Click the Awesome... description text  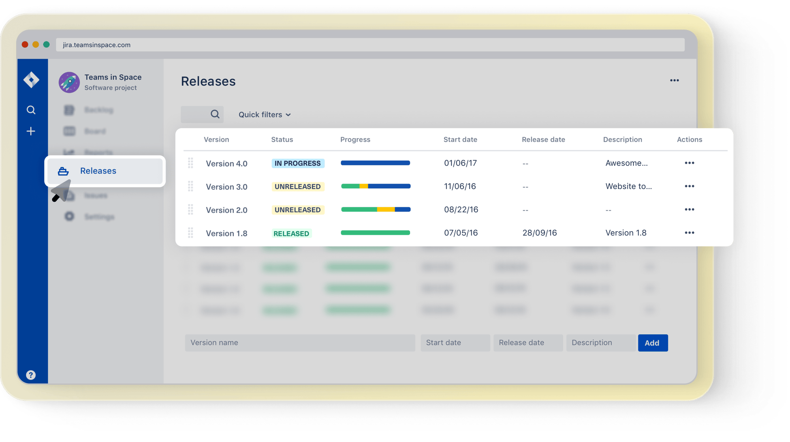click(626, 163)
